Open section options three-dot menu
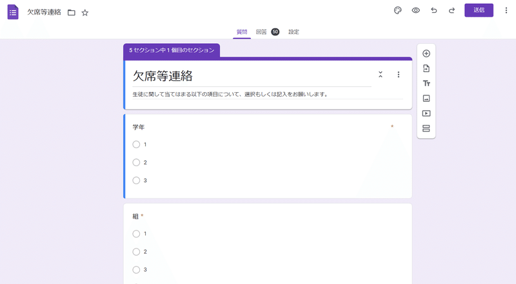This screenshot has height=284, width=516. point(398,75)
